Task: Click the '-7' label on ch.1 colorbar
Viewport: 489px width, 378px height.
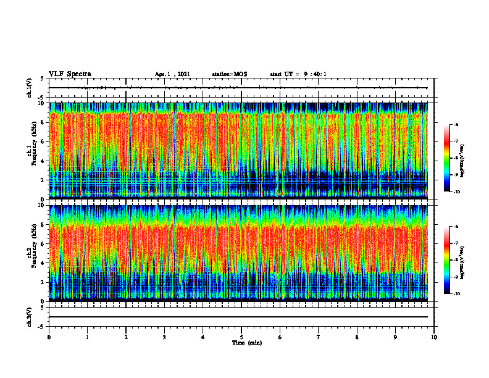Action: coord(456,141)
